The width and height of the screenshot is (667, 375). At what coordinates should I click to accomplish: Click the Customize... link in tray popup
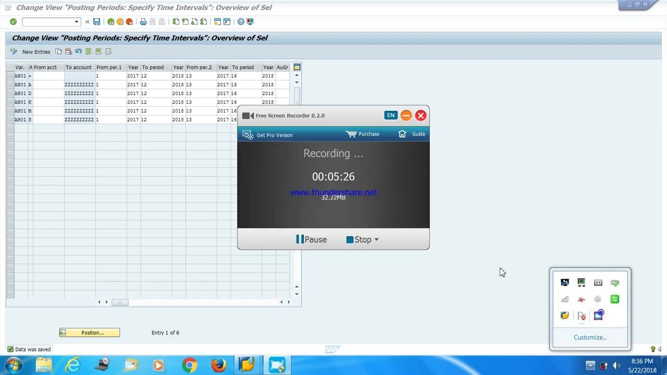tap(590, 337)
